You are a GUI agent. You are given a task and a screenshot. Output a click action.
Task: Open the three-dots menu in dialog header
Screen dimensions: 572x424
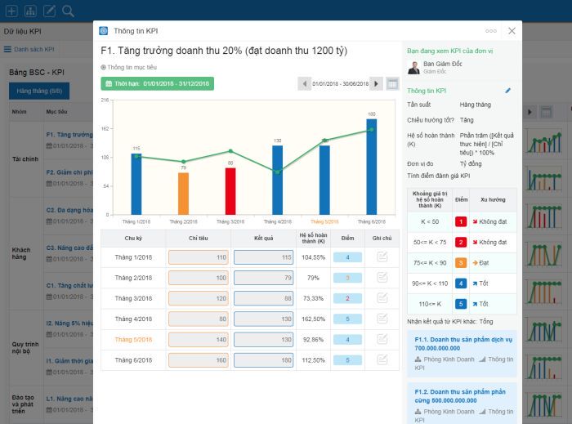point(491,31)
